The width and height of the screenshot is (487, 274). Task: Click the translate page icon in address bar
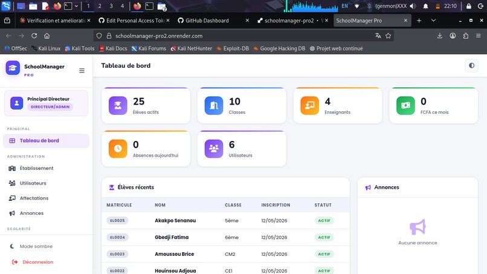point(378,36)
